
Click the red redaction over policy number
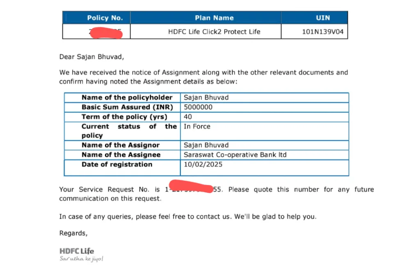pyautogui.click(x=106, y=33)
